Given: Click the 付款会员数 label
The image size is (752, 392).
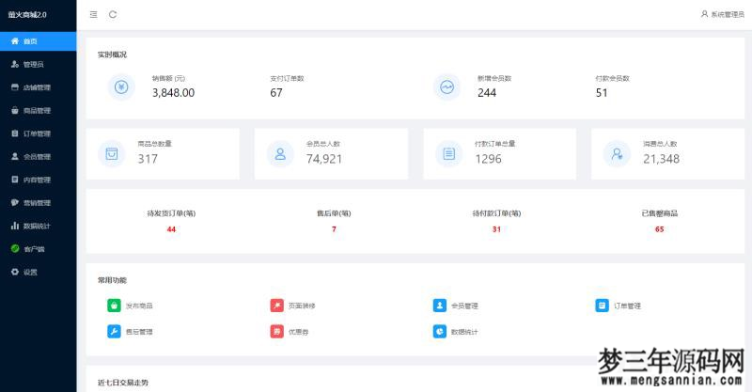Looking at the screenshot, I should (613, 78).
